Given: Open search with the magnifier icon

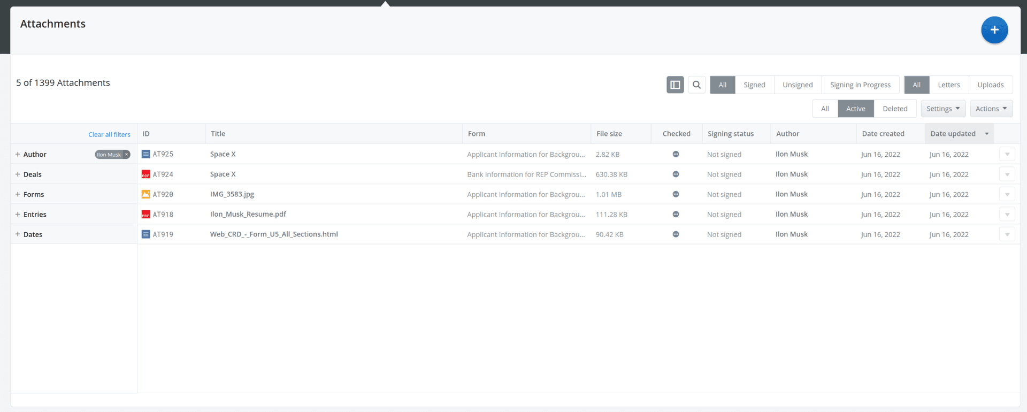Looking at the screenshot, I should (x=696, y=85).
